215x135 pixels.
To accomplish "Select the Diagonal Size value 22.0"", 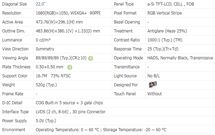I will 40,4.
